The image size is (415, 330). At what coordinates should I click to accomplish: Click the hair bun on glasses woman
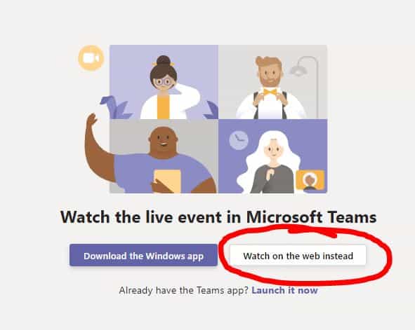pyautogui.click(x=164, y=61)
